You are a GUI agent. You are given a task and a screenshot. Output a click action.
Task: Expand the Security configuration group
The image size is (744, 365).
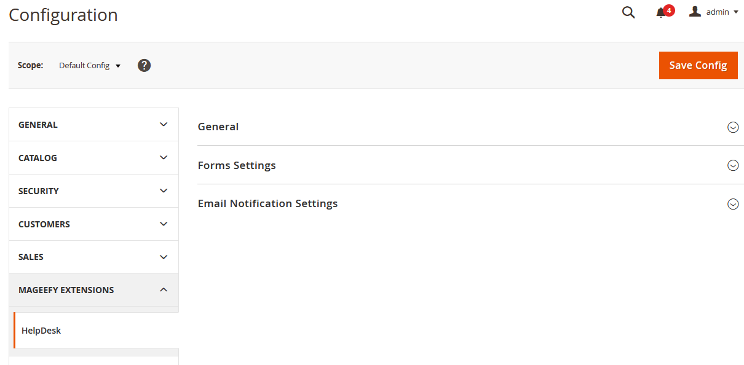coord(93,191)
